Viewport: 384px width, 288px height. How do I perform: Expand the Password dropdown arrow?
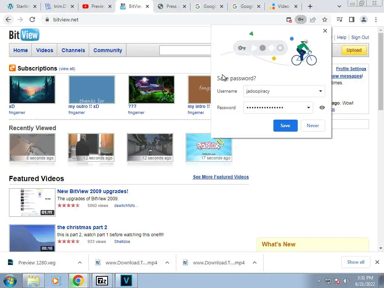pyautogui.click(x=308, y=108)
